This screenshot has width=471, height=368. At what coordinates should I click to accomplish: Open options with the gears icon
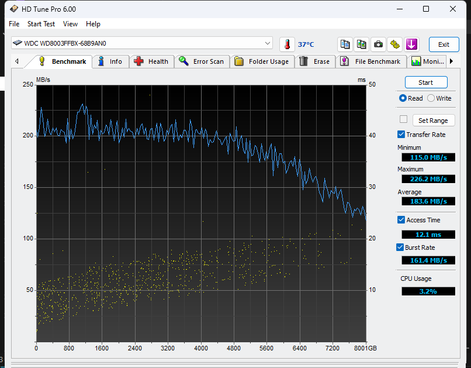395,44
